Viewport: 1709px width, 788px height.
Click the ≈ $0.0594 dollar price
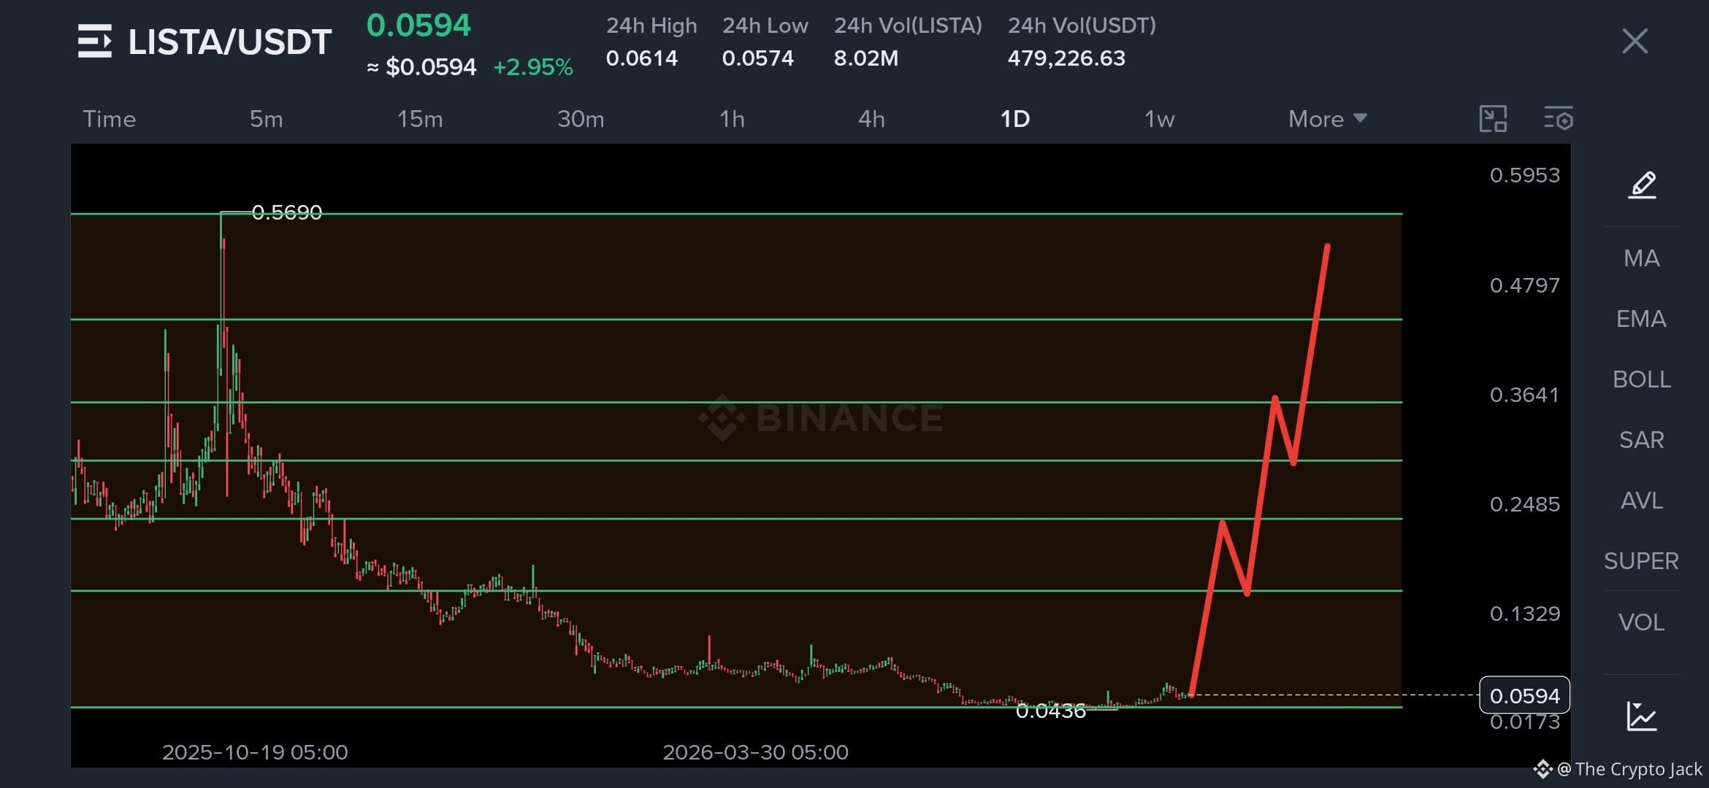click(421, 67)
